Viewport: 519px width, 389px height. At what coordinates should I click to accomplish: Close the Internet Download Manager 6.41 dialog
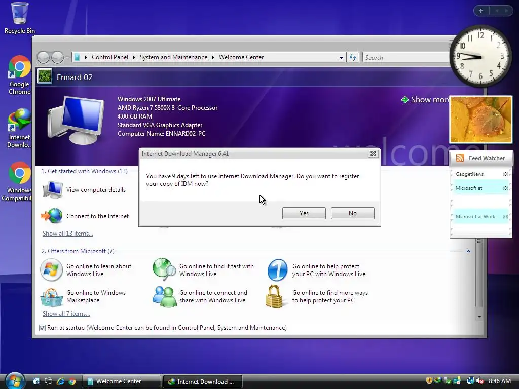(373, 154)
